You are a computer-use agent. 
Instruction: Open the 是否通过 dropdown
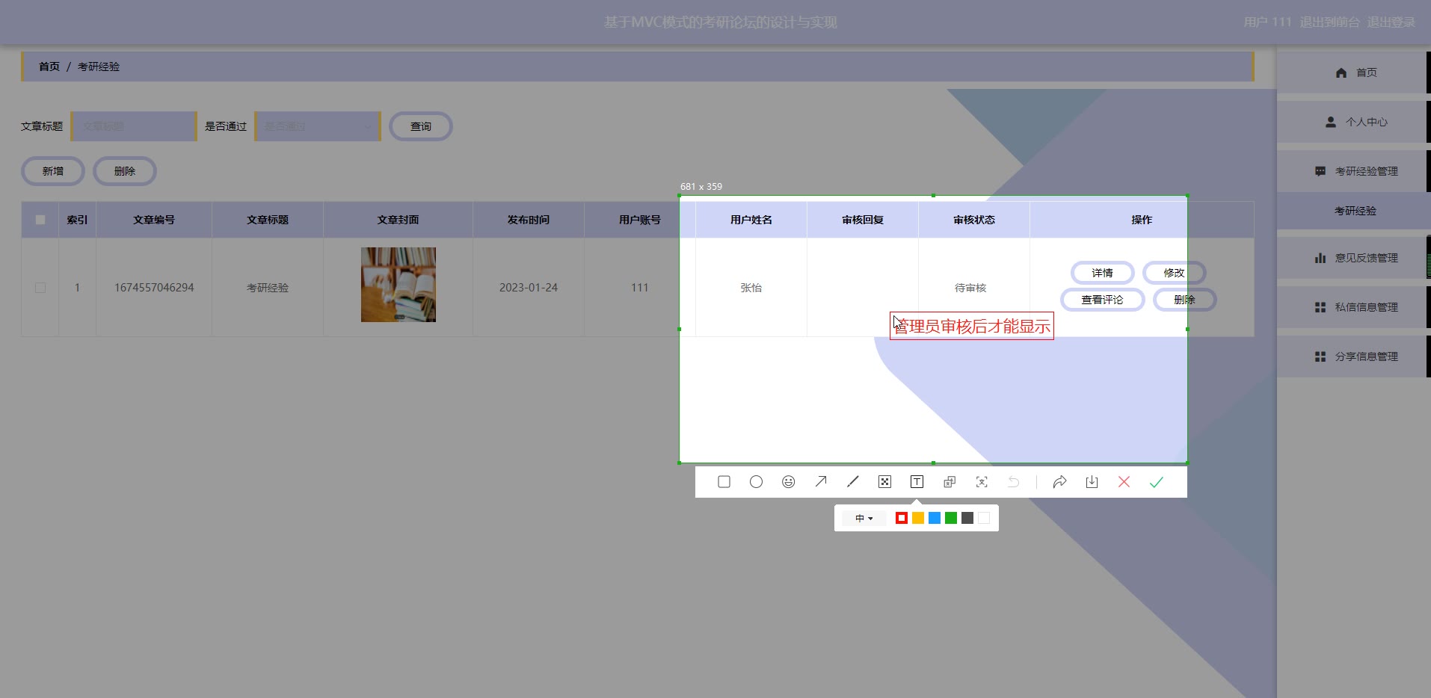pos(318,126)
